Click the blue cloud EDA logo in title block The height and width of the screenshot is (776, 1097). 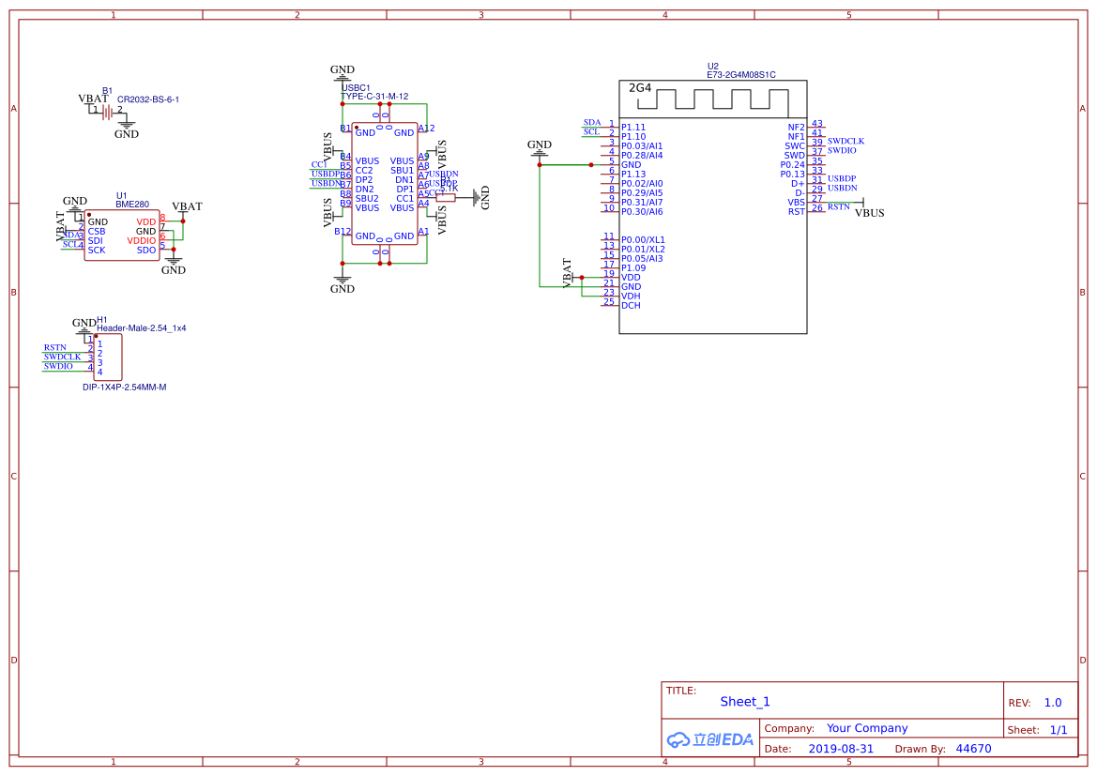click(x=709, y=739)
